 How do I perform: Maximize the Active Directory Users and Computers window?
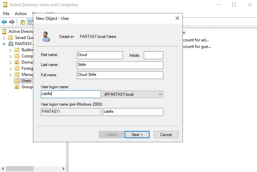pos(234,4)
